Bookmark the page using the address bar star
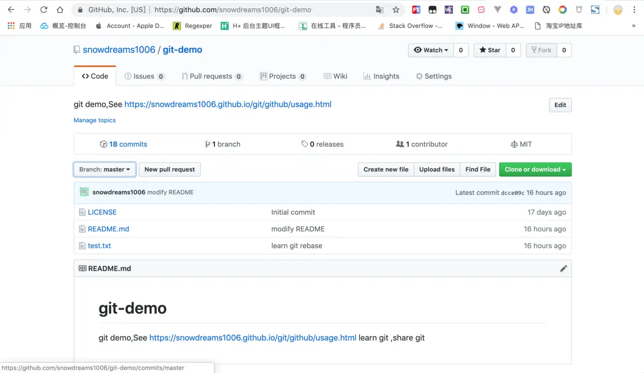This screenshot has width=644, height=373. pyautogui.click(x=396, y=9)
